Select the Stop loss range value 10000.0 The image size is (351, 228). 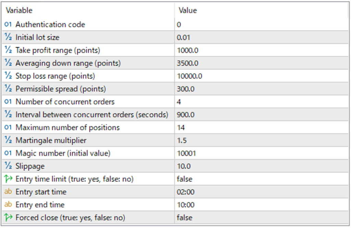click(x=190, y=76)
